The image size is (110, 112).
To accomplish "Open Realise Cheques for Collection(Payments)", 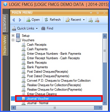I will 55,90.
